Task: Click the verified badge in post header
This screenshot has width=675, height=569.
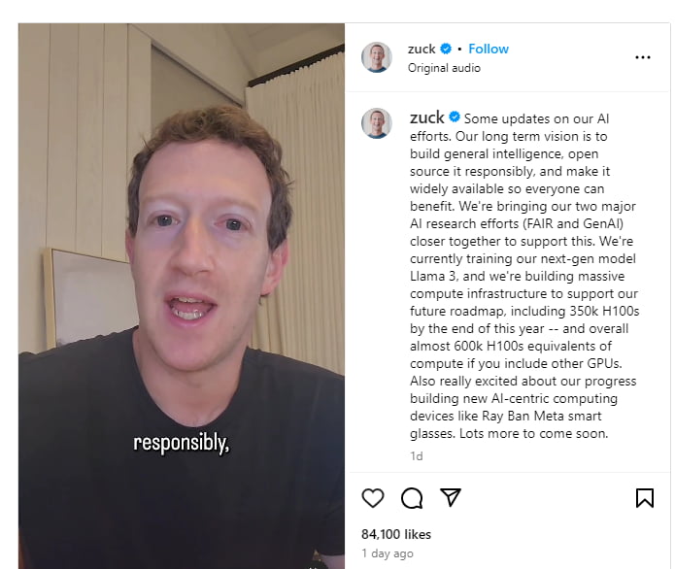Action: coord(446,49)
